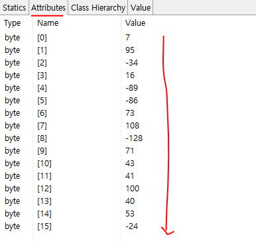Viewport: 256px width, 241px height.
Task: Open the Class Hierarchy tab
Action: pyautogui.click(x=98, y=8)
